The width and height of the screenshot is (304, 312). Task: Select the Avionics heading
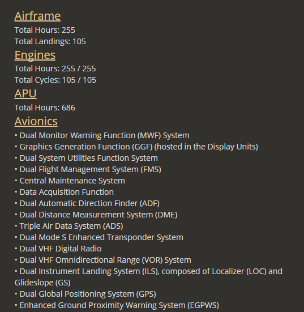(x=36, y=121)
